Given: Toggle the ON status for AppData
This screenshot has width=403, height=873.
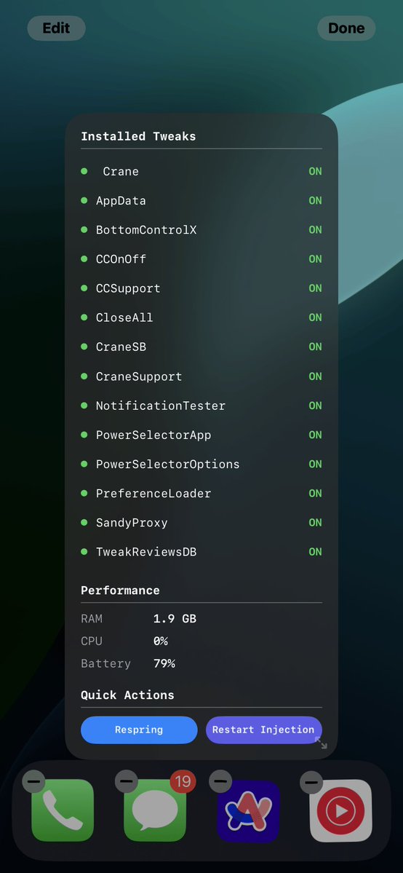Looking at the screenshot, I should pos(316,200).
